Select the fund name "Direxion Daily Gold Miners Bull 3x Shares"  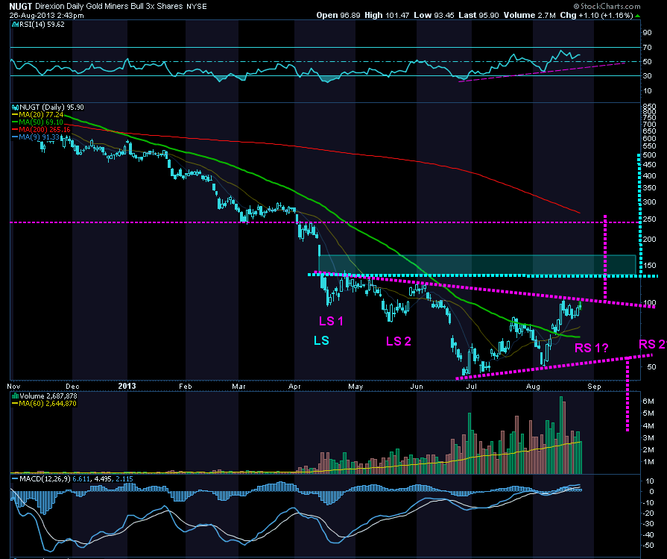110,7
